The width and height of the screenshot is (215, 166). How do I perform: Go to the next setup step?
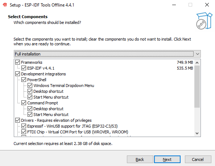point(167,159)
